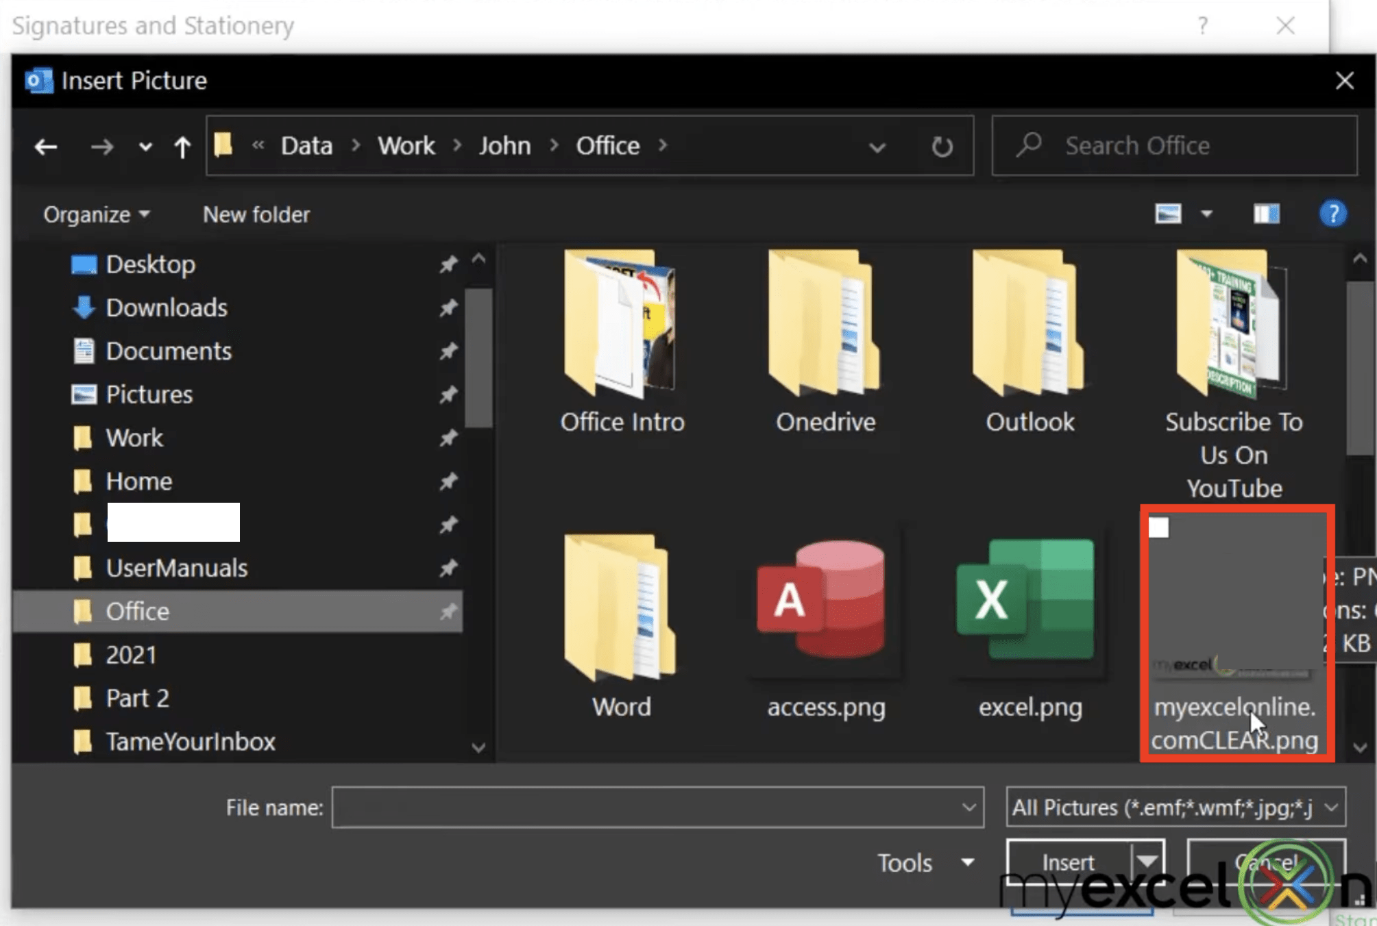This screenshot has width=1377, height=926.
Task: Select the myexcelonline.comCLEAR.png file
Action: click(x=1236, y=634)
